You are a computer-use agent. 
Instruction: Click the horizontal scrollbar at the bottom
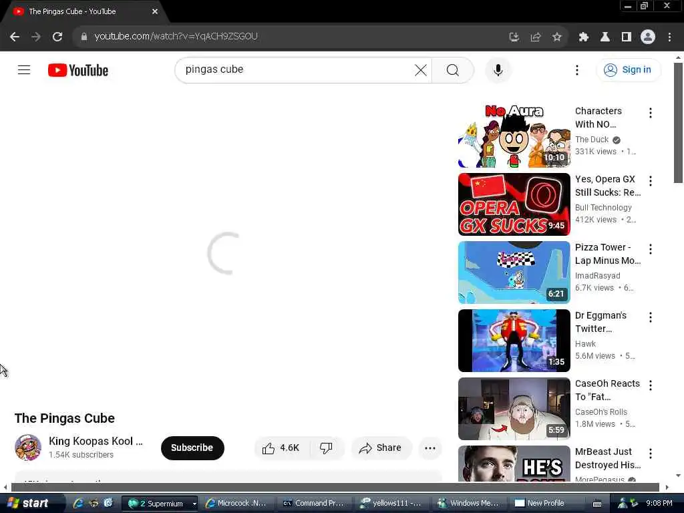click(x=335, y=487)
